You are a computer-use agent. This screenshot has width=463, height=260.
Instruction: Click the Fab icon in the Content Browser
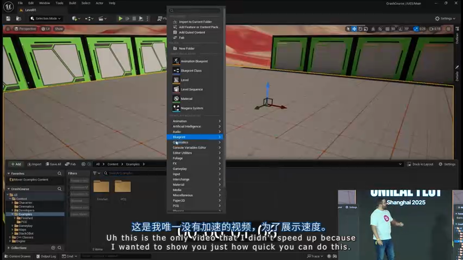[x=71, y=164]
